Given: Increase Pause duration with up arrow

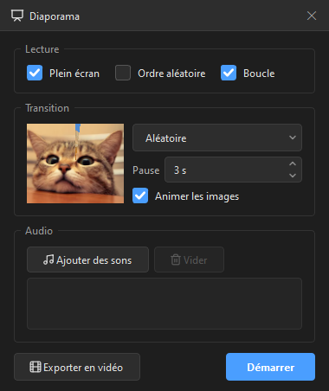Looking at the screenshot, I should (x=293, y=163).
